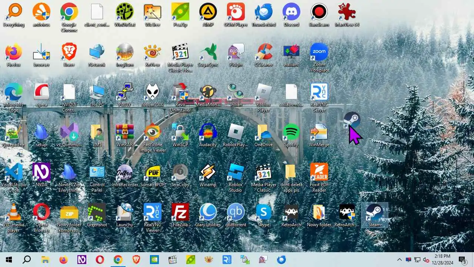Select the vs_Community installer icon
The image size is (474, 267).
[69, 135]
